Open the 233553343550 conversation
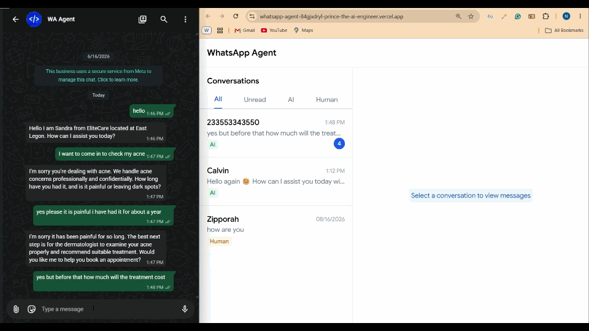This screenshot has height=331, width=589. (275, 133)
